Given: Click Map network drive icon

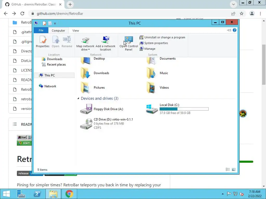Looking at the screenshot, I should click(x=85, y=40).
